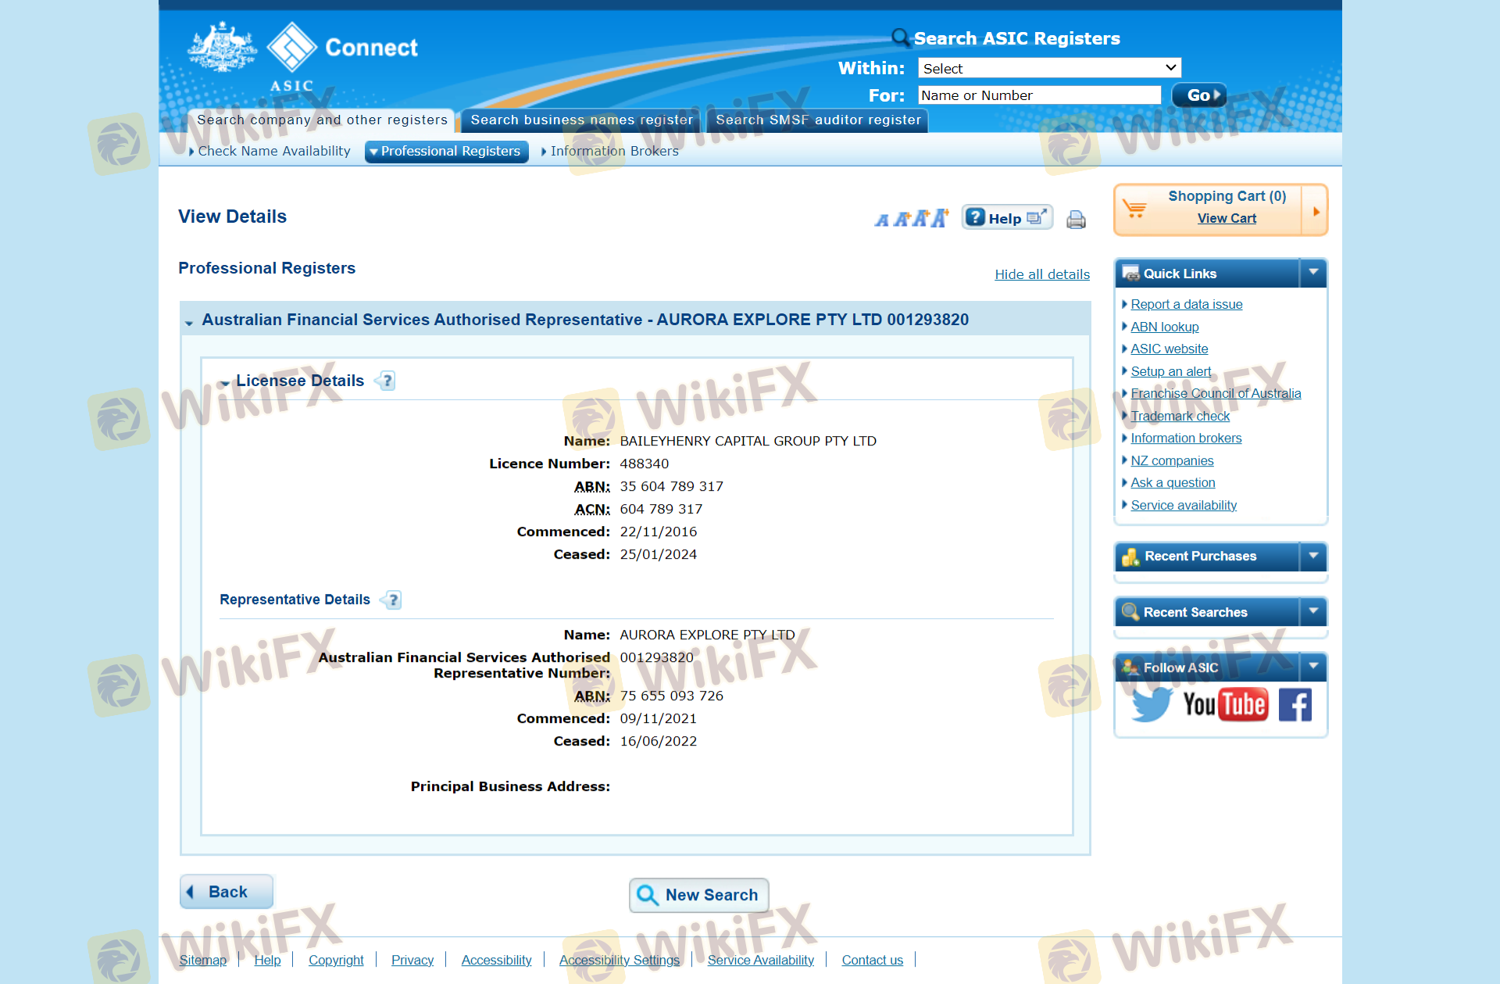Expand the Recent Purchases panel
Image resolution: width=1500 pixels, height=984 pixels.
[x=1313, y=556]
